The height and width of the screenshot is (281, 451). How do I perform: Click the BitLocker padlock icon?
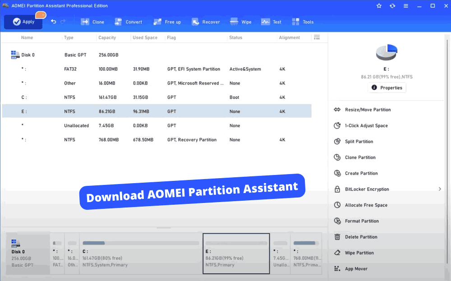(x=337, y=189)
